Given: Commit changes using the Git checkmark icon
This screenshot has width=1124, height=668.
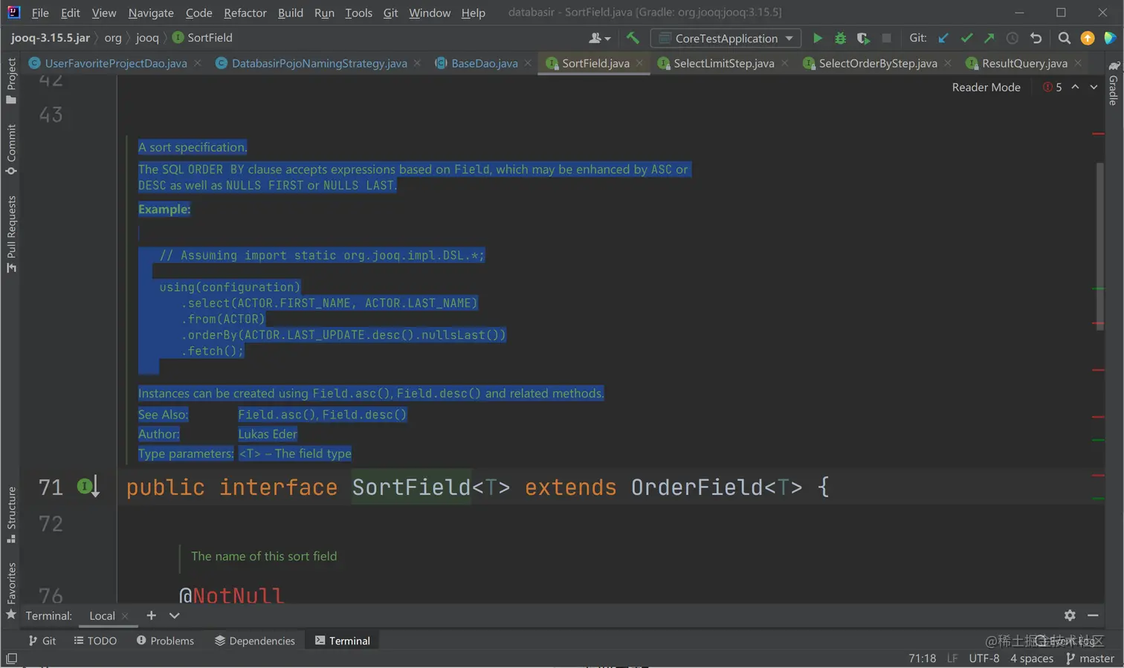Looking at the screenshot, I should [x=966, y=38].
